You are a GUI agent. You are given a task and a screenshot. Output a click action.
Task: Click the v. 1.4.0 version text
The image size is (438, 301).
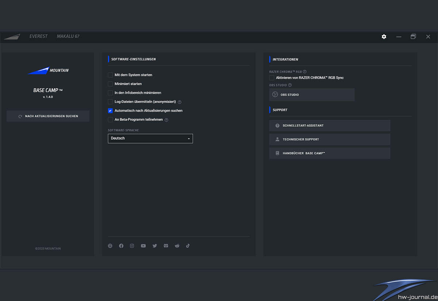coord(48,97)
